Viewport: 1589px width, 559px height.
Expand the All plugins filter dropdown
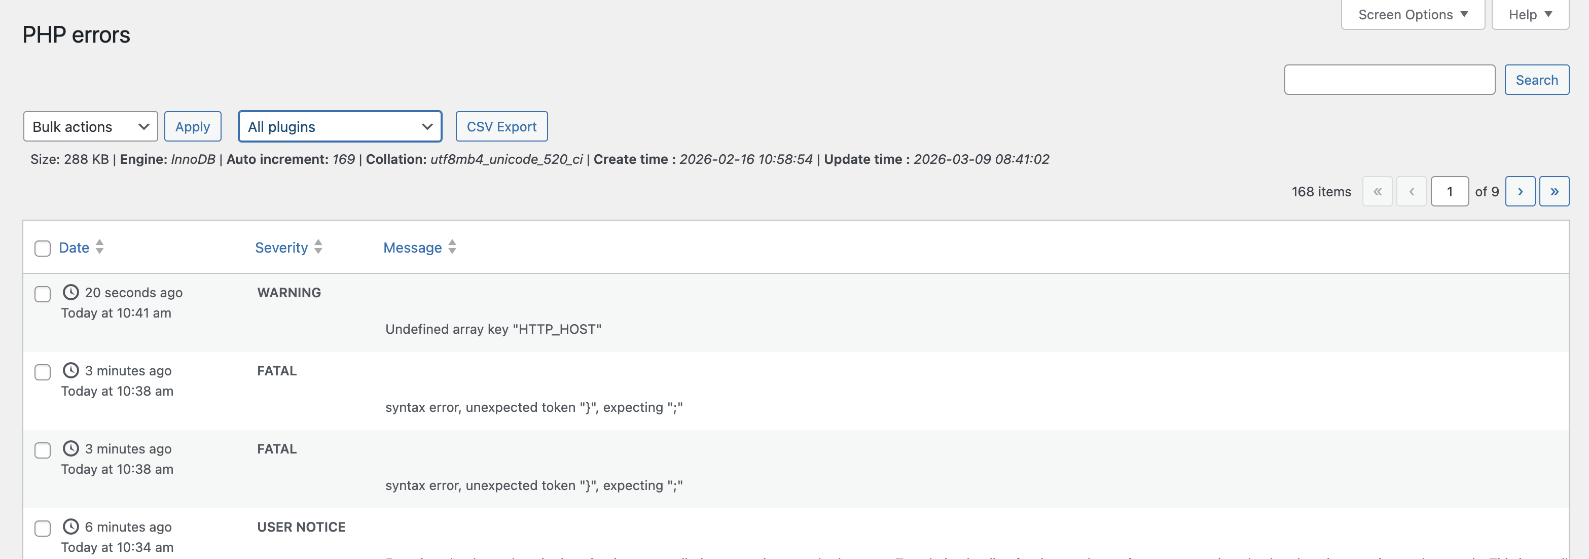pos(340,126)
